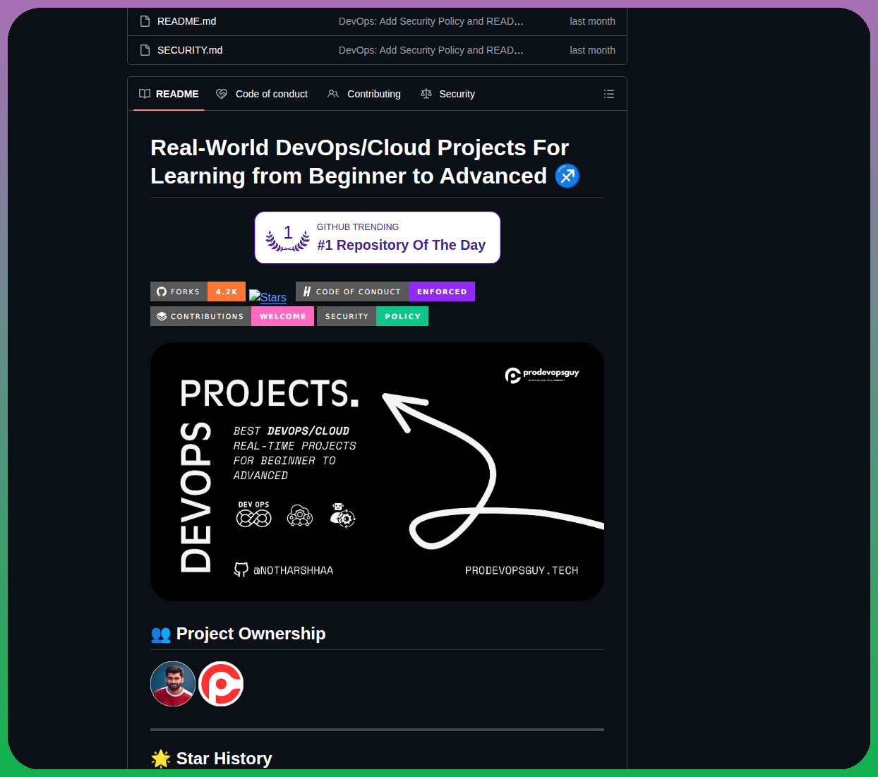Image resolution: width=878 pixels, height=777 pixels.
Task: Open the Contributions Welcome badge
Action: 232,316
